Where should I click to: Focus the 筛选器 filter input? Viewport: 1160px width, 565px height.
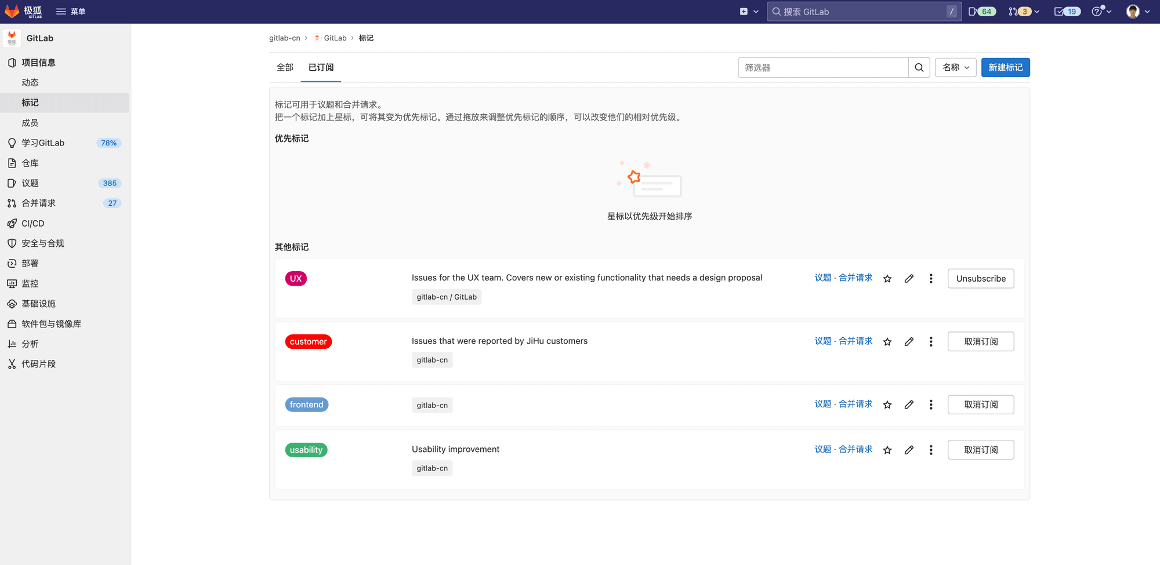[x=823, y=68]
